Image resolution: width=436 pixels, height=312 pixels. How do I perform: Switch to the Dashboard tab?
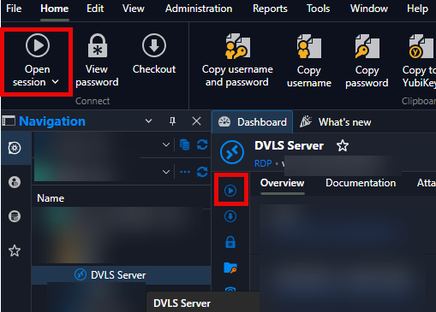(x=253, y=122)
